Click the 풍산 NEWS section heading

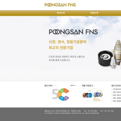116,86
